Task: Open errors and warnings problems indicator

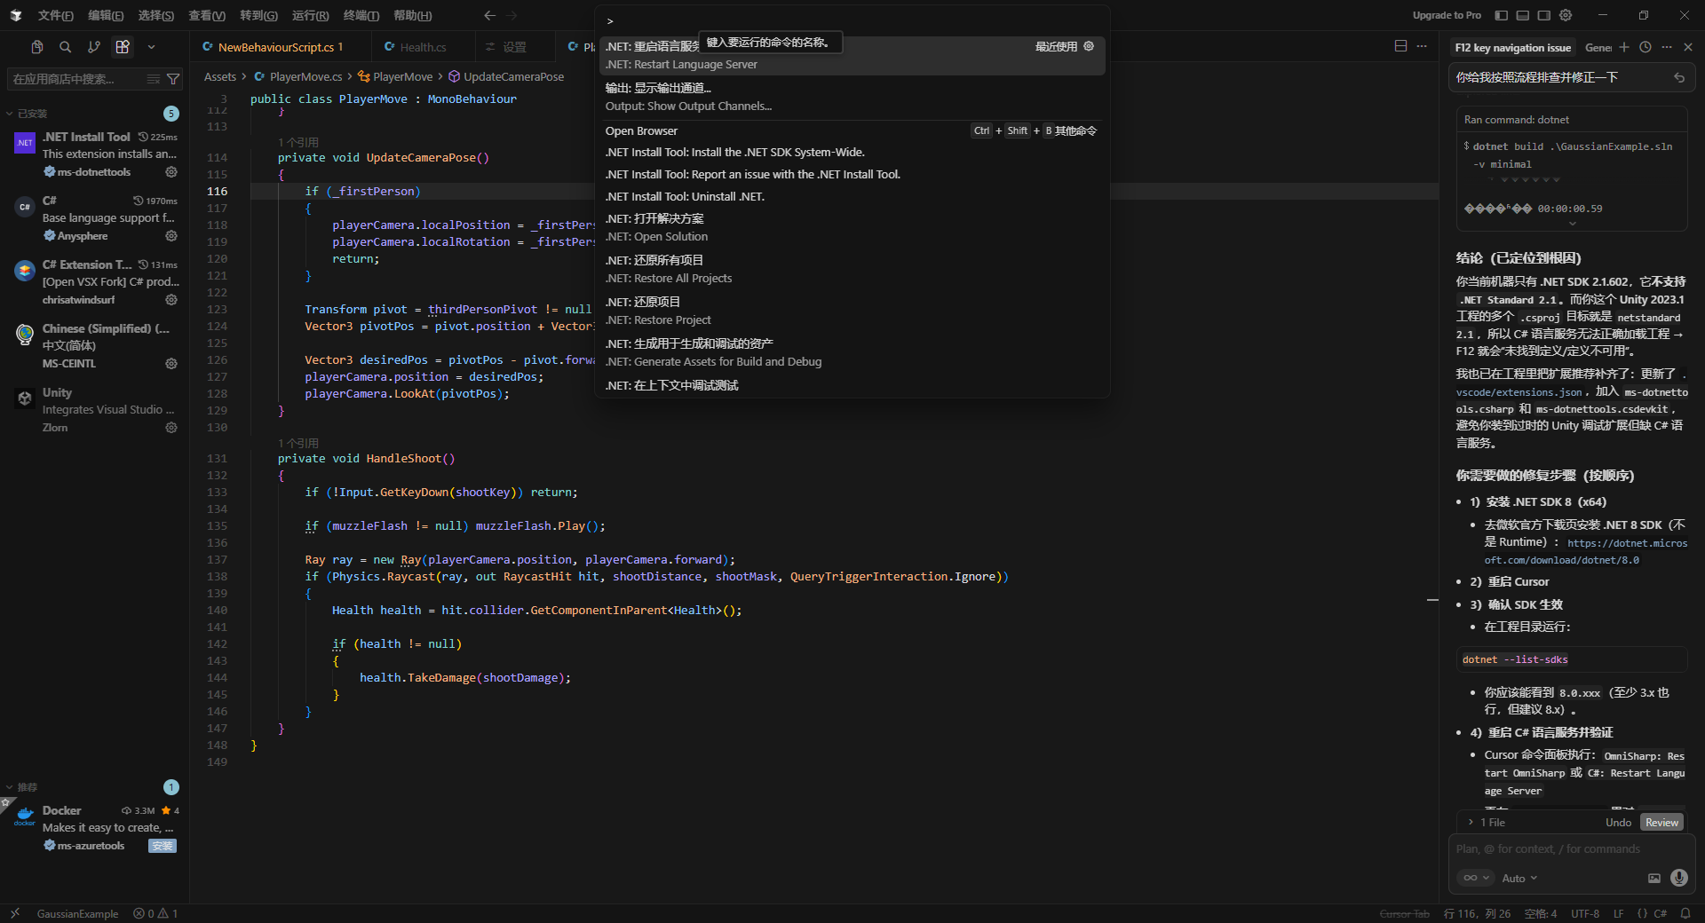Action: pos(155,913)
